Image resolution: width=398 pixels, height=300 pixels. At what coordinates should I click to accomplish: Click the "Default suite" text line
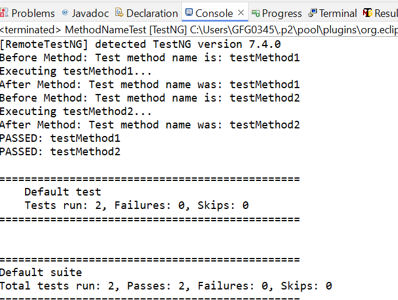41,273
